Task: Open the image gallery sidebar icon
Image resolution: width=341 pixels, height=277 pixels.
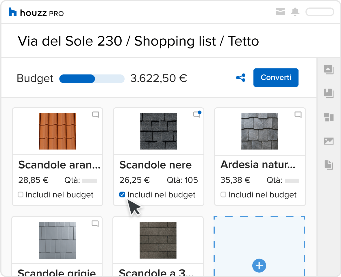Action: pos(329,141)
